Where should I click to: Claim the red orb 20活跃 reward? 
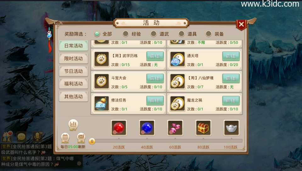point(119,128)
